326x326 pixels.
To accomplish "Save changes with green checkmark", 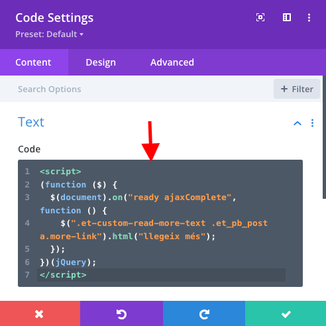I will point(286,313).
